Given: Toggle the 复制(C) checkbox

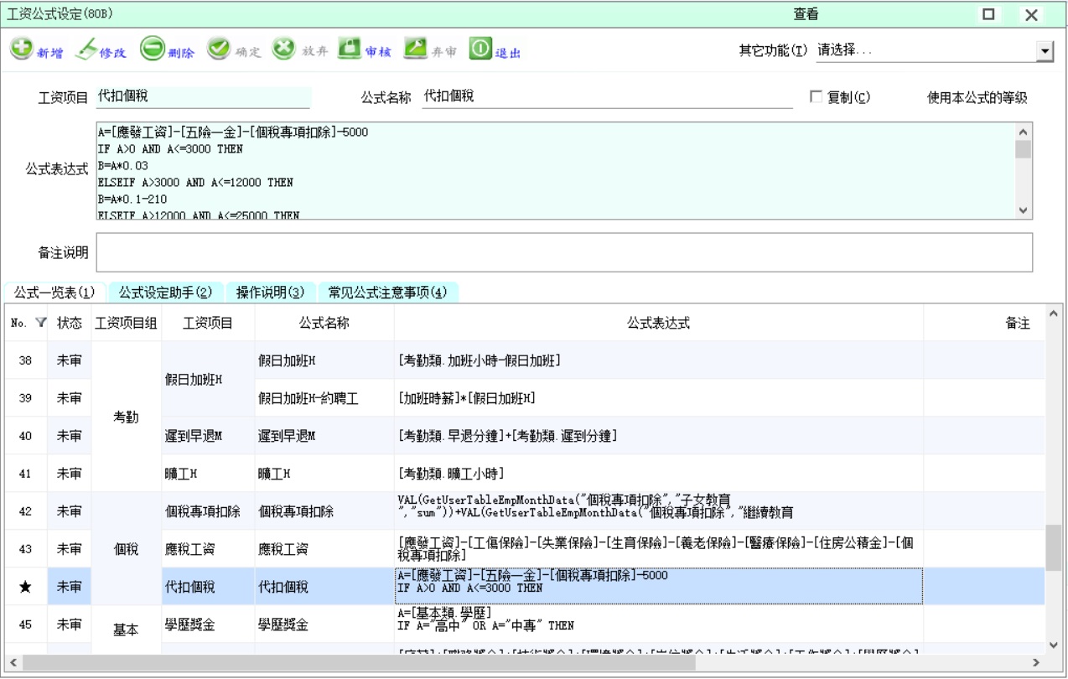Looking at the screenshot, I should click(x=816, y=97).
